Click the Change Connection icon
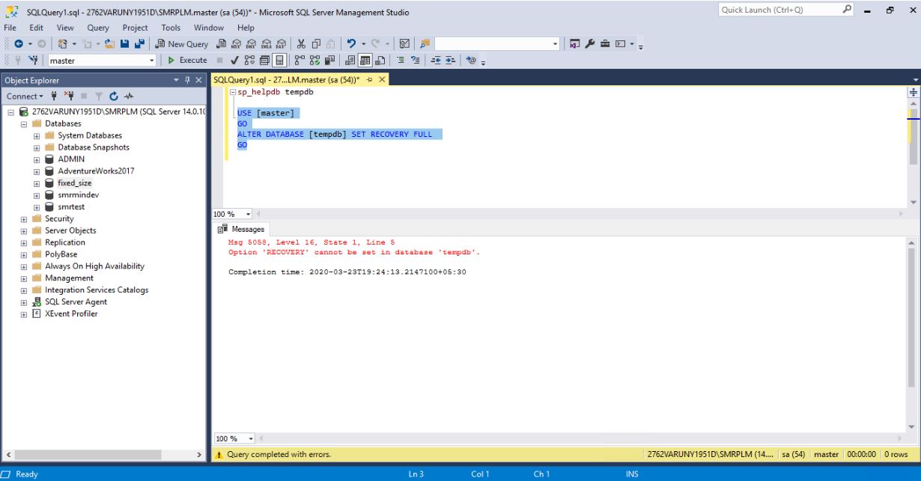Viewport: 921px width, 481px height. (x=33, y=60)
